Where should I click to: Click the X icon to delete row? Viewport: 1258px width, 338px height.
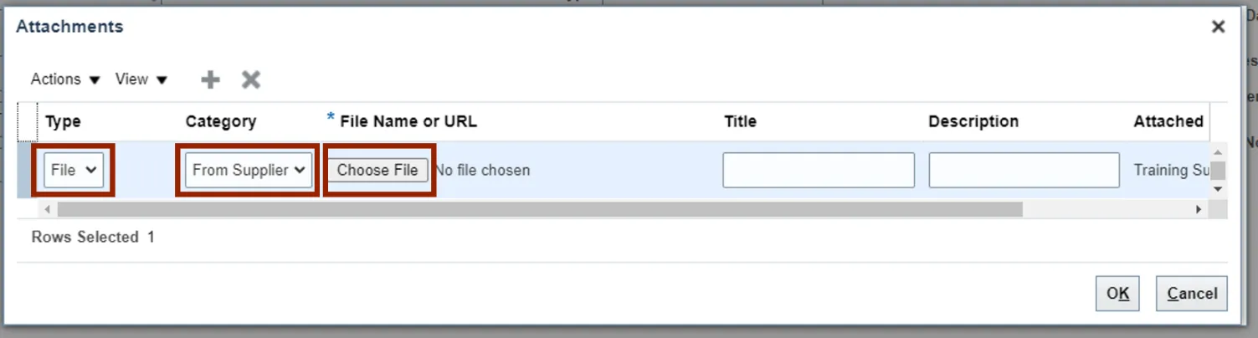click(251, 79)
